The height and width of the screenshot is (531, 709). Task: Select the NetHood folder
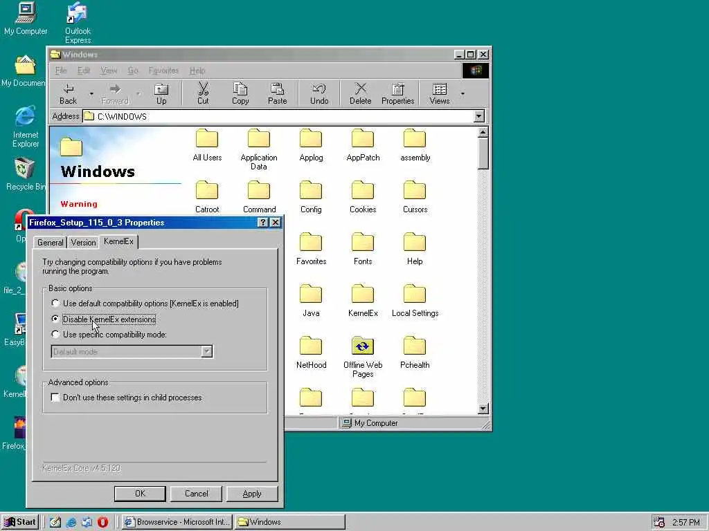(x=311, y=353)
